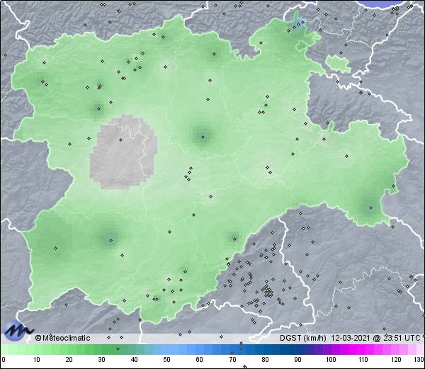Image resolution: width=425 pixels, height=369 pixels.
Task: Click the legend value 40
Action: click(x=134, y=360)
